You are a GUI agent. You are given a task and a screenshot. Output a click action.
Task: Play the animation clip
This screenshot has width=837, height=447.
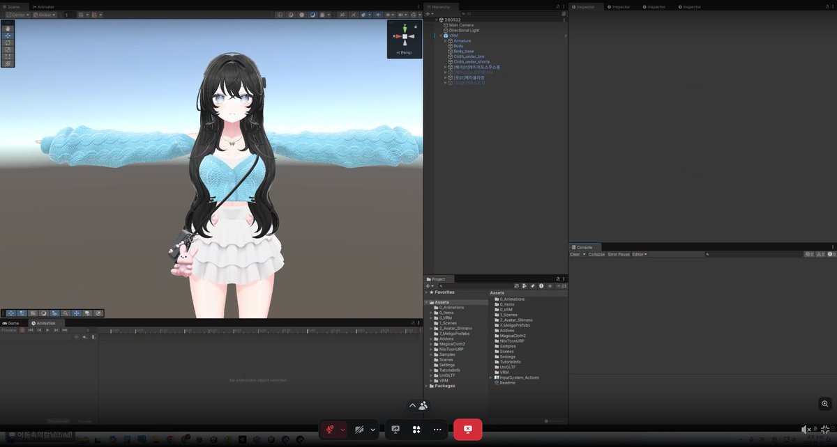(x=47, y=330)
